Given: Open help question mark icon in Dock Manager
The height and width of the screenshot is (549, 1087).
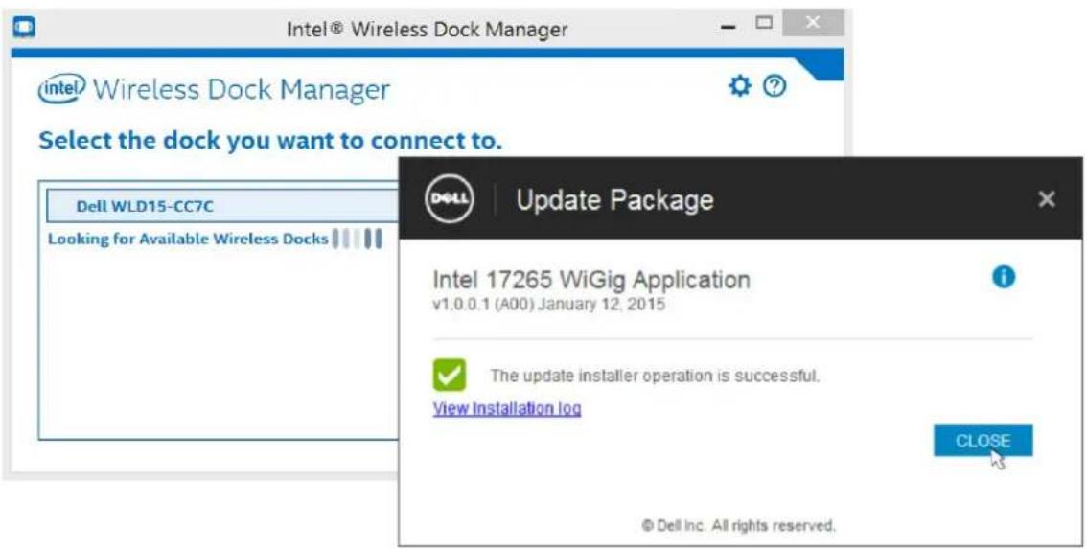Looking at the screenshot, I should pyautogui.click(x=775, y=86).
